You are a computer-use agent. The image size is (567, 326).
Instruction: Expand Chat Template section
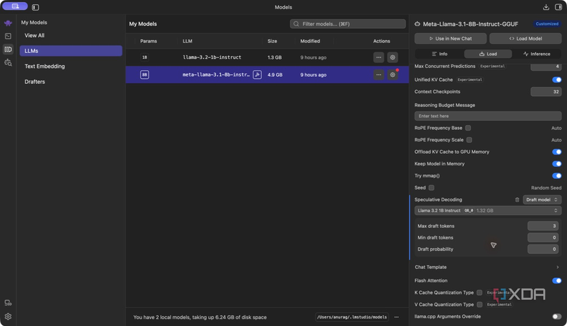click(x=488, y=267)
